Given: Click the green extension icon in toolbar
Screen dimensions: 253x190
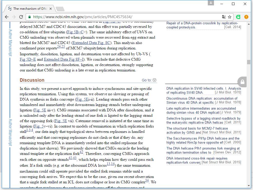Looking at the screenshot, I should click(238, 17).
